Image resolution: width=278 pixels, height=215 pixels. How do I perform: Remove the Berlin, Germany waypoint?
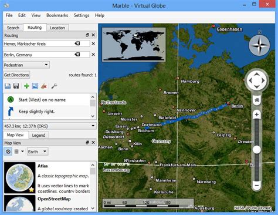pos(93,55)
